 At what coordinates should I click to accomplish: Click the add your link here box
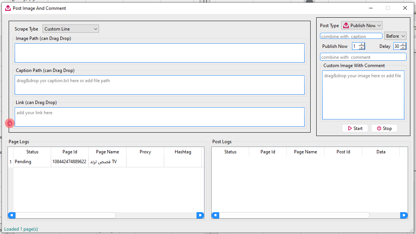tap(158, 117)
